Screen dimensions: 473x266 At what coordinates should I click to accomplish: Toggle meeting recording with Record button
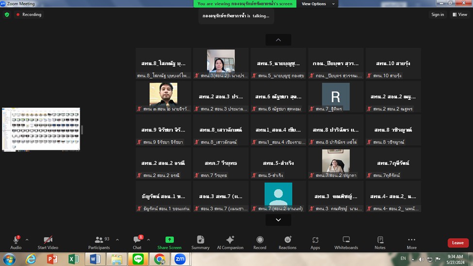[x=260, y=242]
